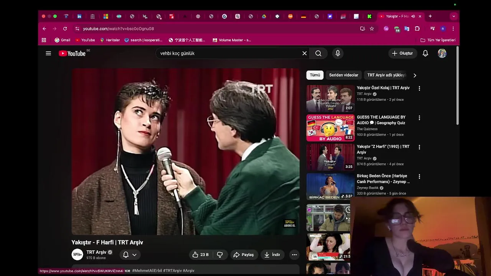Open YouTube notifications bell in header
This screenshot has height=276, width=491.
click(425, 53)
